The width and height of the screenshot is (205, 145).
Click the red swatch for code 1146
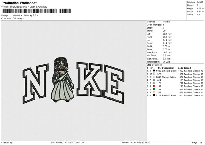tap(154, 86)
